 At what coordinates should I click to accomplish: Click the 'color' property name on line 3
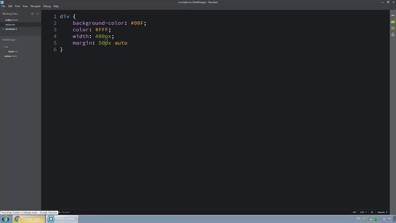pyautogui.click(x=80, y=30)
